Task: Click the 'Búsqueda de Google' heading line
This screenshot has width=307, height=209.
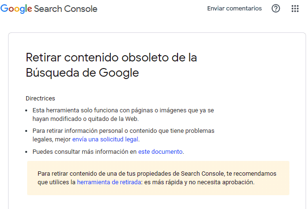Action: [x=82, y=73]
